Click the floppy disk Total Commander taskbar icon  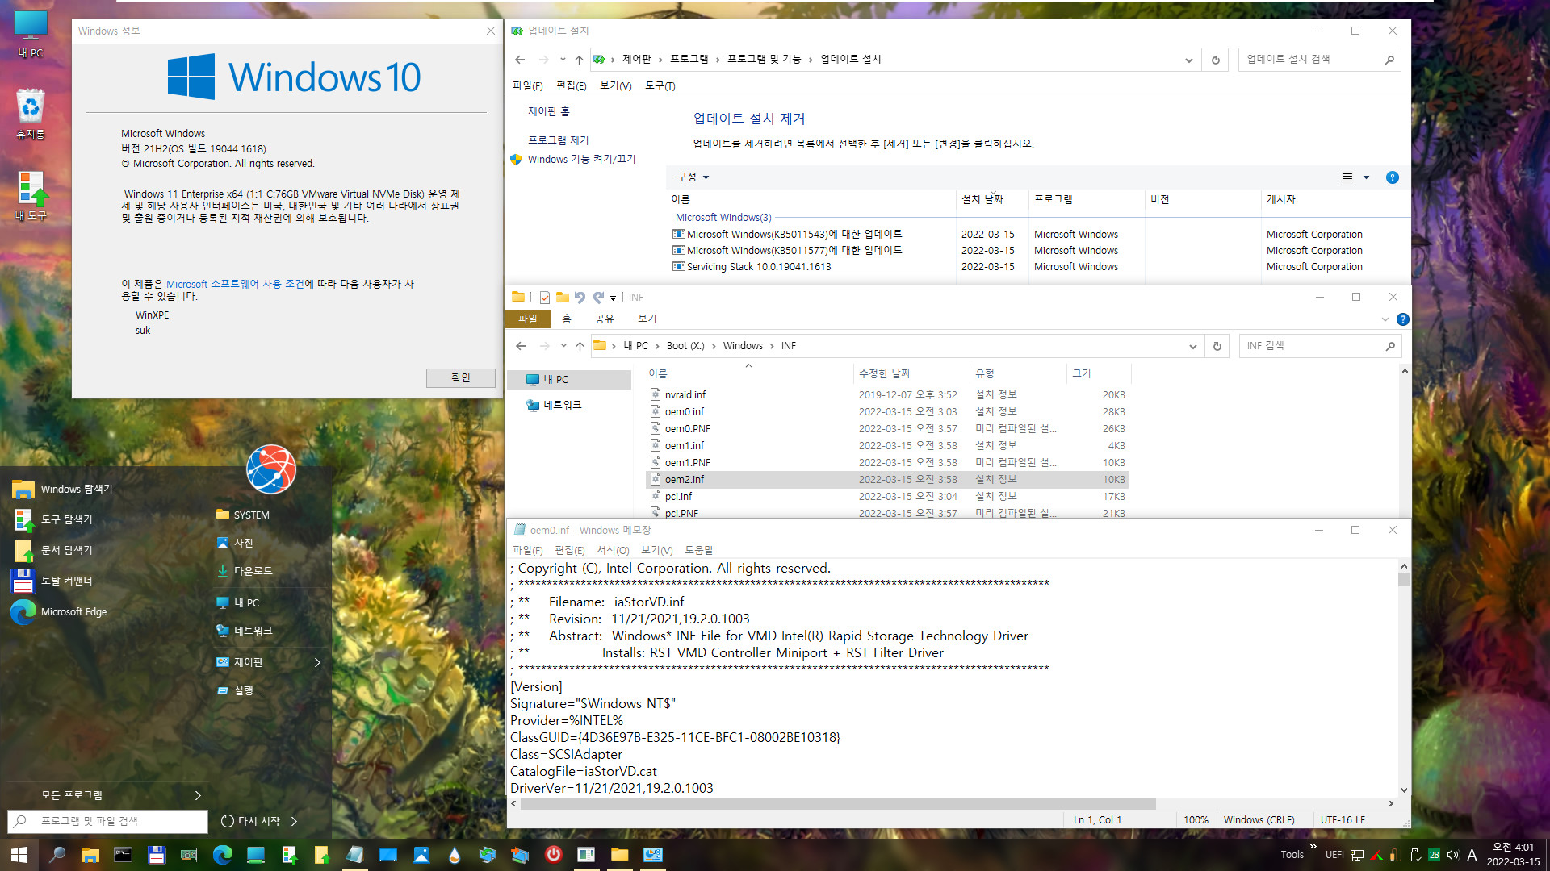pyautogui.click(x=157, y=855)
